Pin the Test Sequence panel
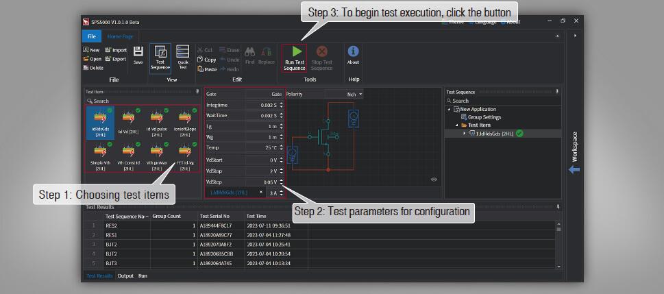This screenshot has width=664, height=294. (557, 91)
